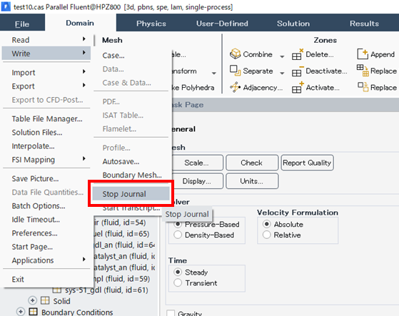Select Boundary Mesh... menu entry
This screenshot has height=316, width=399.
tap(132, 175)
